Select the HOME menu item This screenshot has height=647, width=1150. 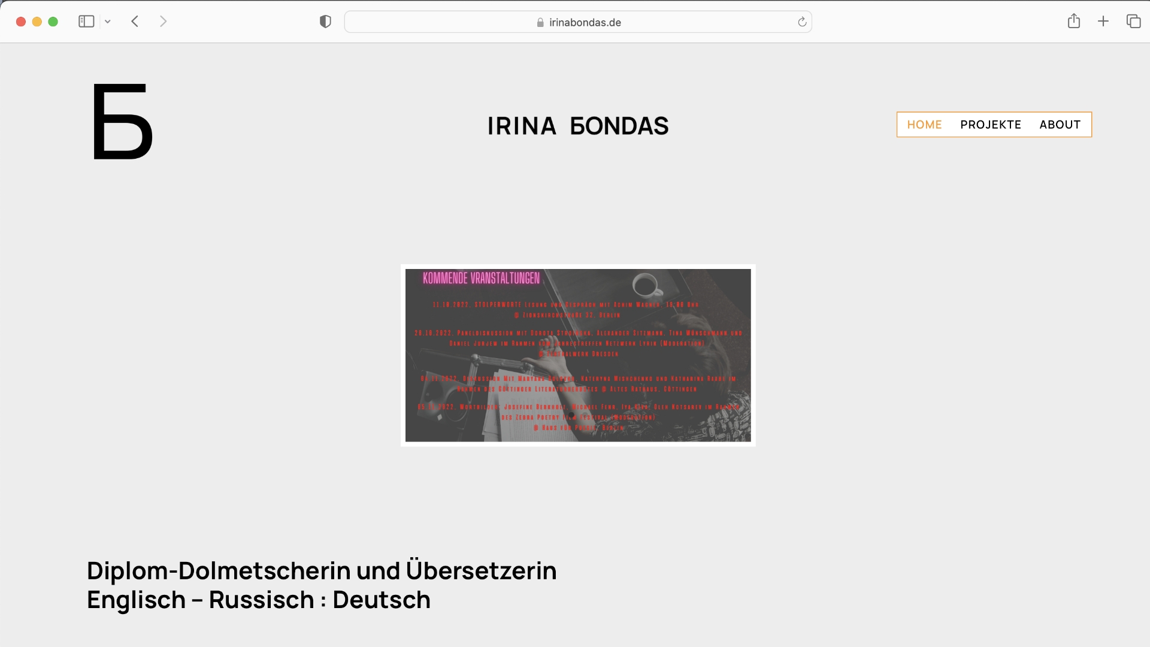tap(924, 125)
